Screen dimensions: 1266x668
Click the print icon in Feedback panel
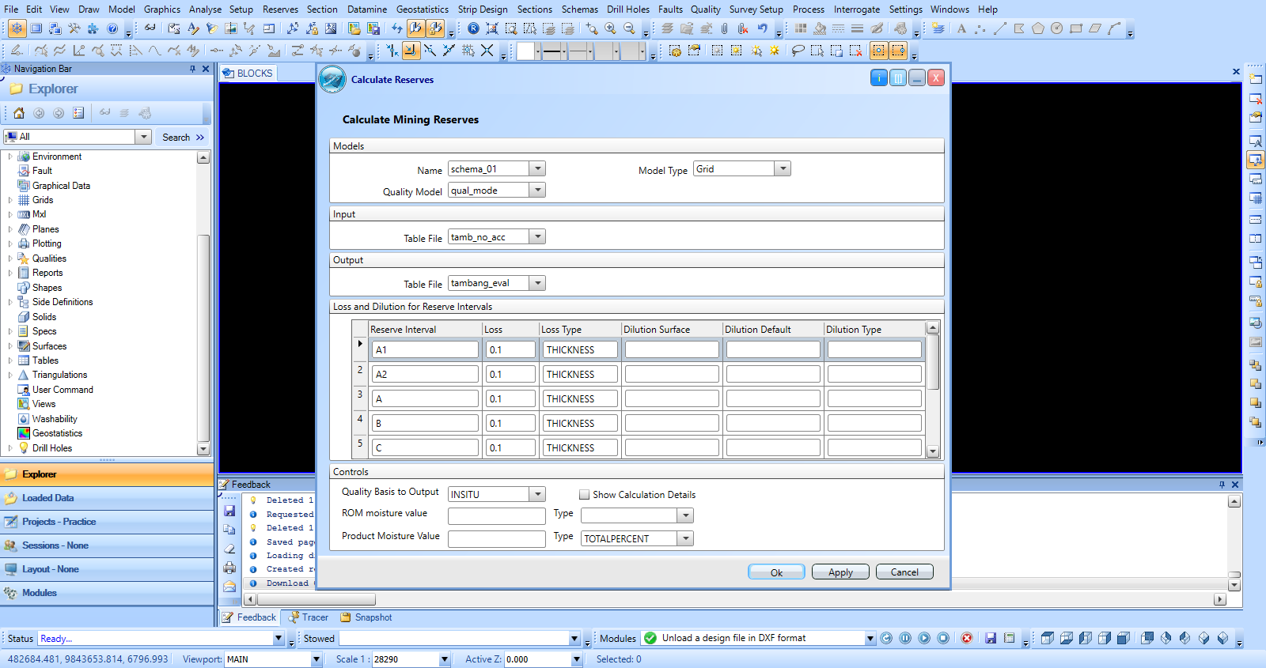(229, 568)
